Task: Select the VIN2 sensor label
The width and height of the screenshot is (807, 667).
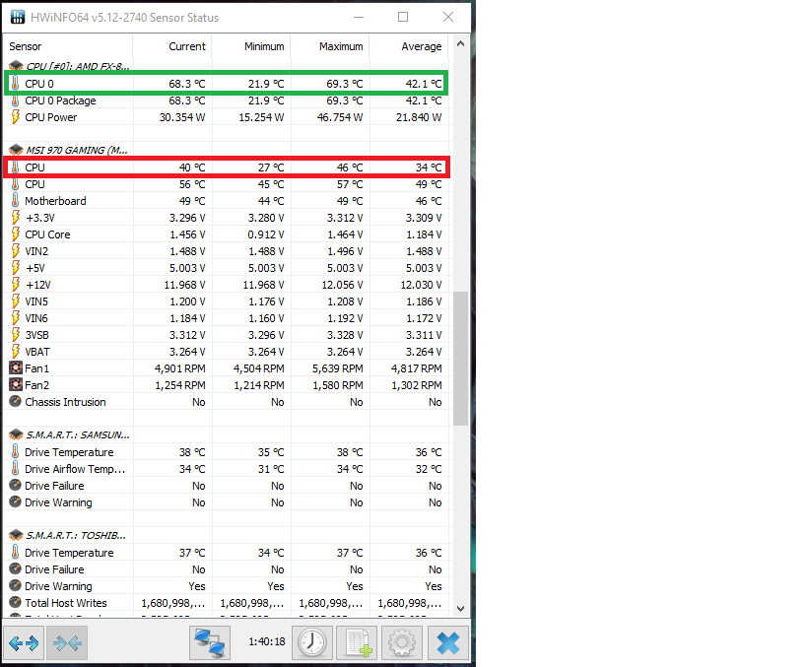Action: click(x=36, y=251)
